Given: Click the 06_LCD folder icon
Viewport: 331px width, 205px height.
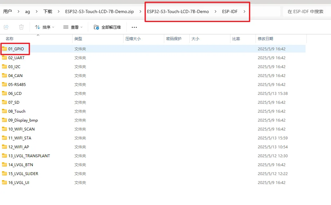Looking at the screenshot, I should click(x=4, y=94).
